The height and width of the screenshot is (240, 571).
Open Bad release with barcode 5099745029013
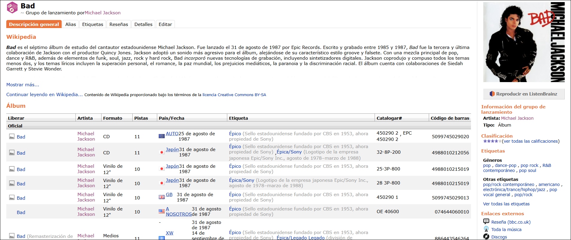(21, 198)
